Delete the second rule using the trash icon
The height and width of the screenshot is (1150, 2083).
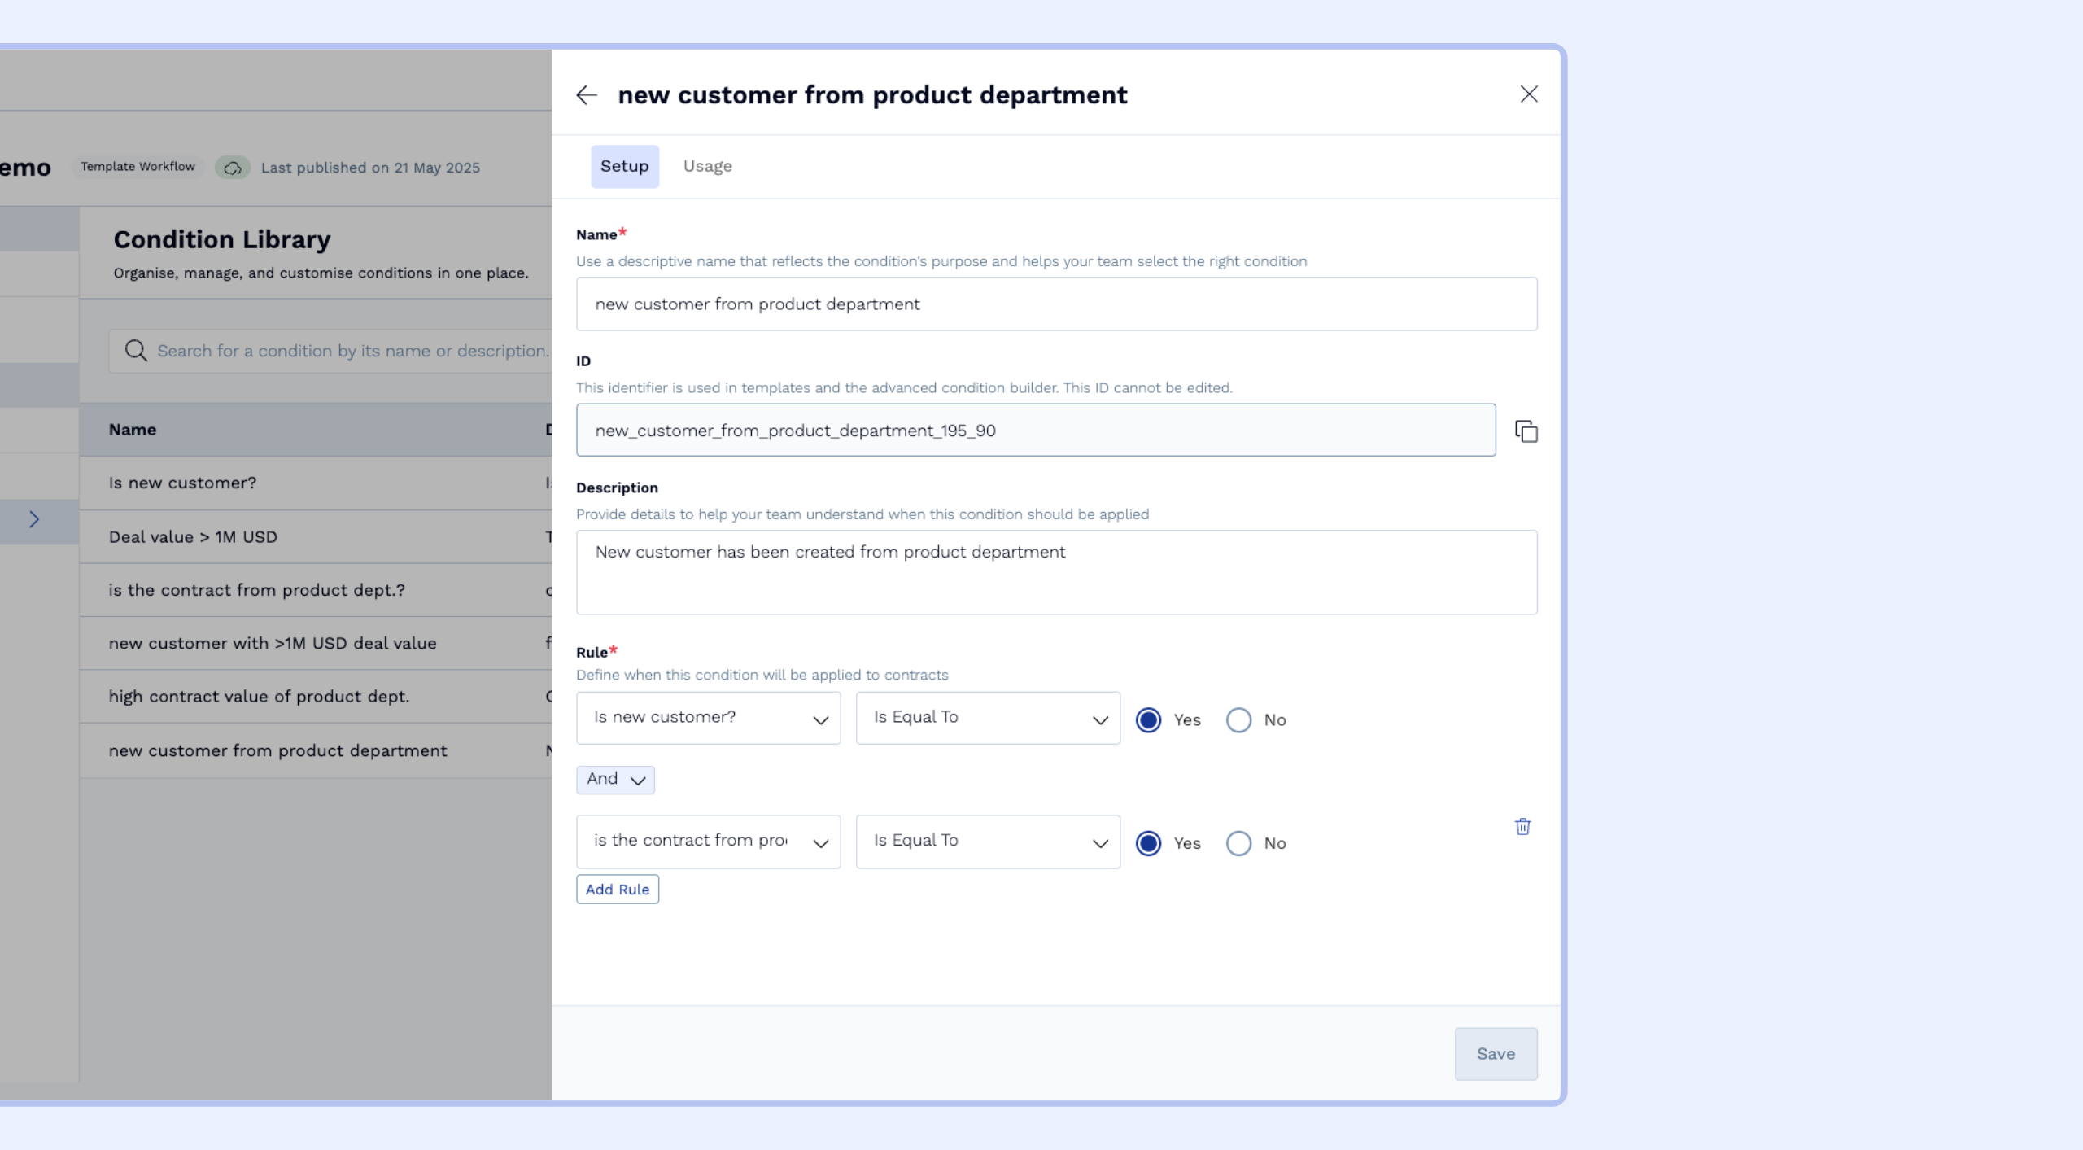(1522, 827)
